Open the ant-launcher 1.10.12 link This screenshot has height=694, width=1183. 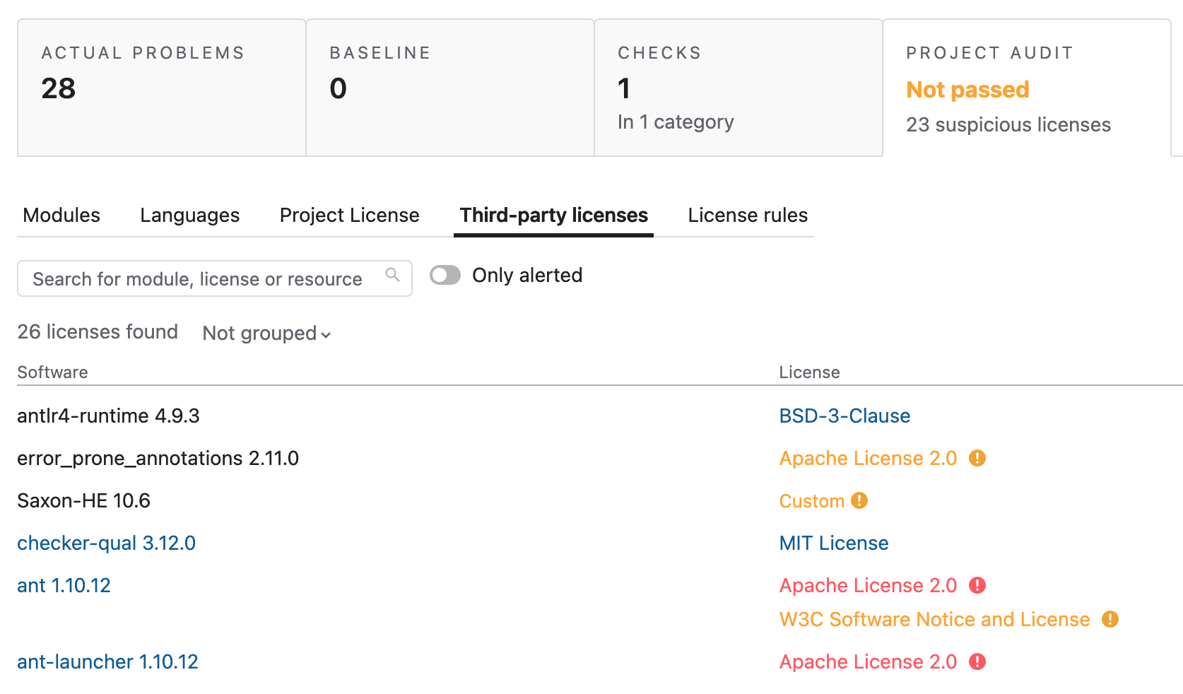(x=107, y=661)
